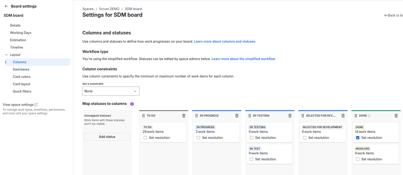Go to Card colors settings
This screenshot has width=403, height=175.
tap(21, 77)
